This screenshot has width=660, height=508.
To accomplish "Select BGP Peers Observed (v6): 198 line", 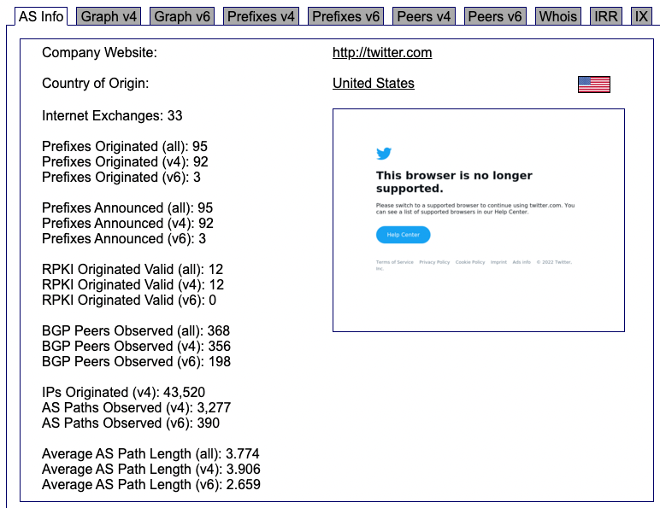I will pyautogui.click(x=137, y=361).
